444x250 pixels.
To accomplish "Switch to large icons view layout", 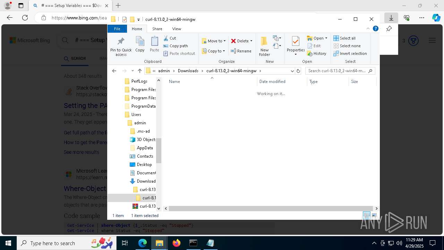I will tap(374, 216).
